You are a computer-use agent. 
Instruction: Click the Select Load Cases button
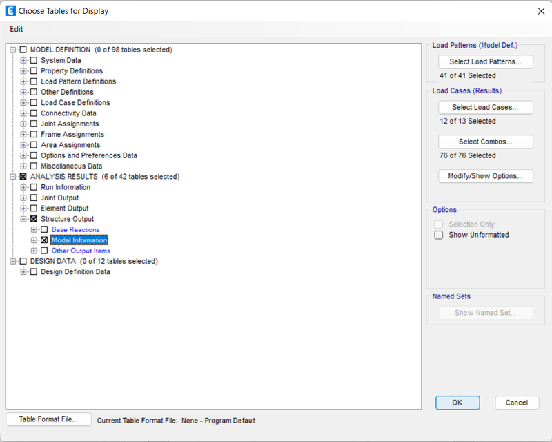[486, 107]
